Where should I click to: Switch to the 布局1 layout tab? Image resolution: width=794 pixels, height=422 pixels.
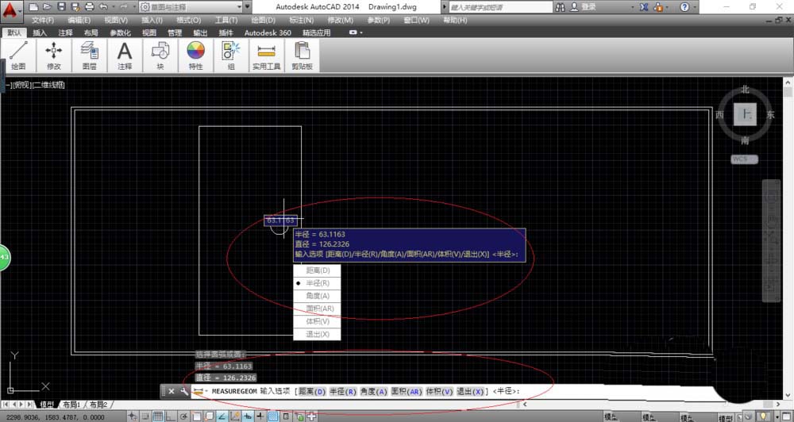point(72,405)
